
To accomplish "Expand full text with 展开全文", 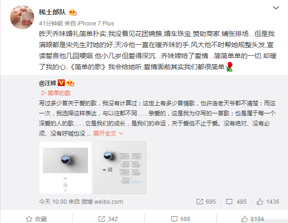I will [x=108, y=134].
